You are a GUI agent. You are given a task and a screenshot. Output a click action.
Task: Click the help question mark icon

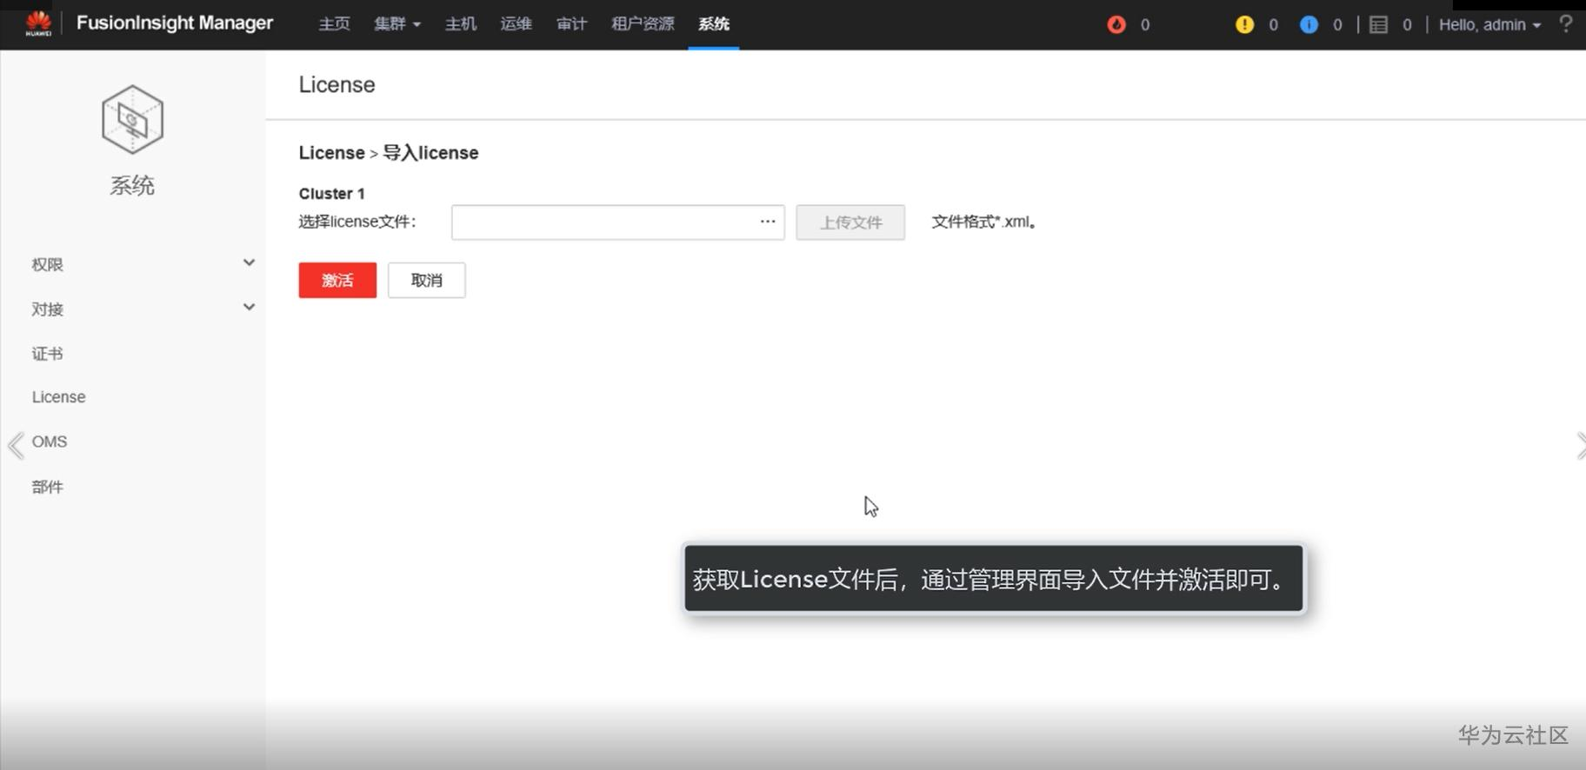[x=1566, y=23]
